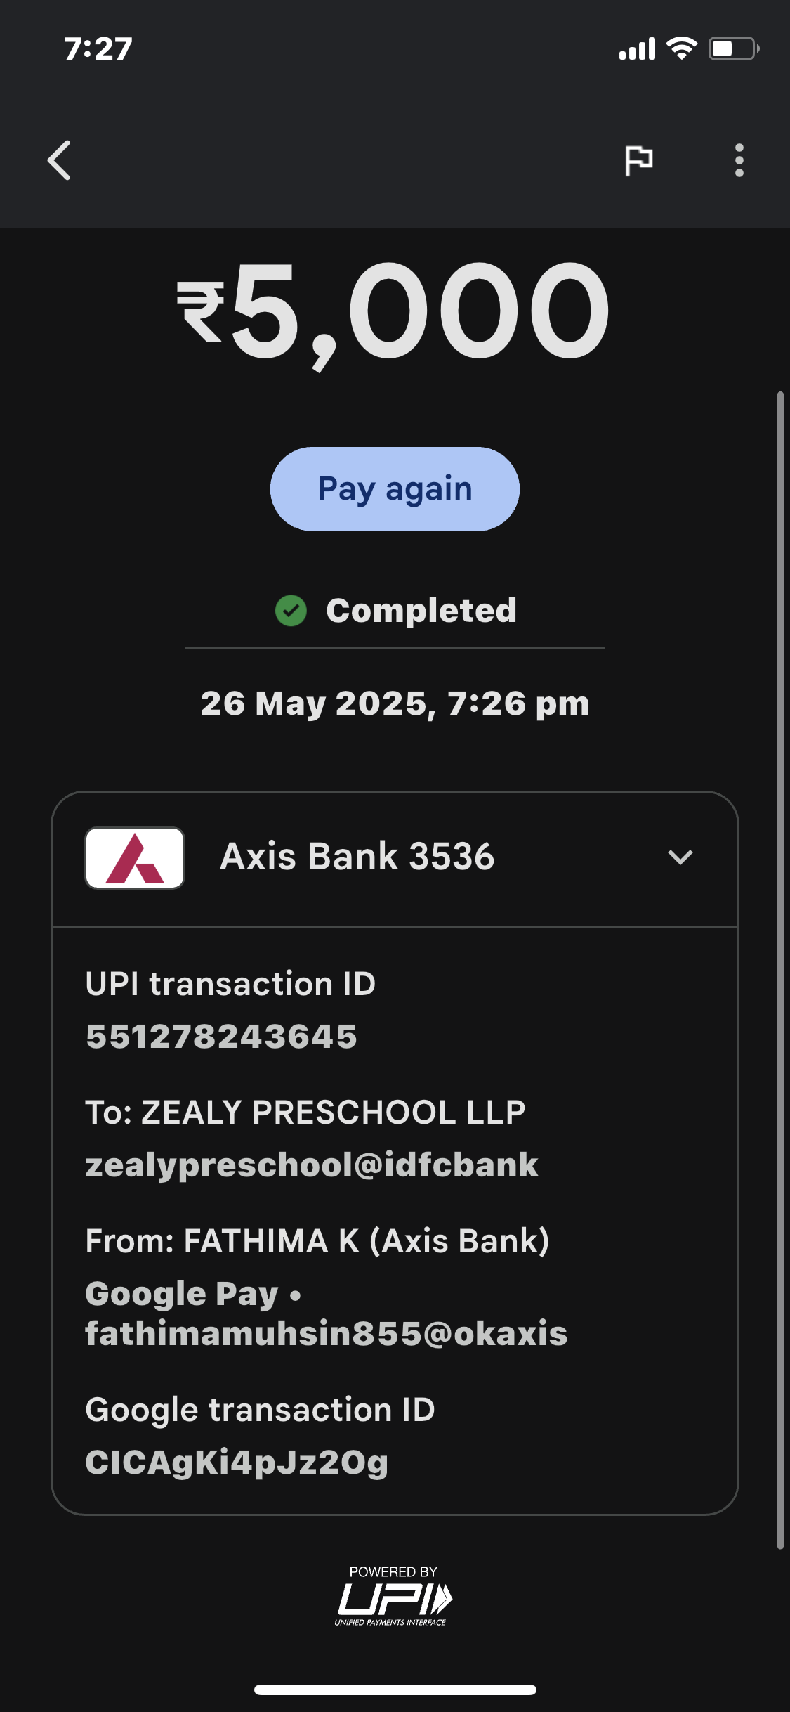Tap the report flag icon

[638, 160]
